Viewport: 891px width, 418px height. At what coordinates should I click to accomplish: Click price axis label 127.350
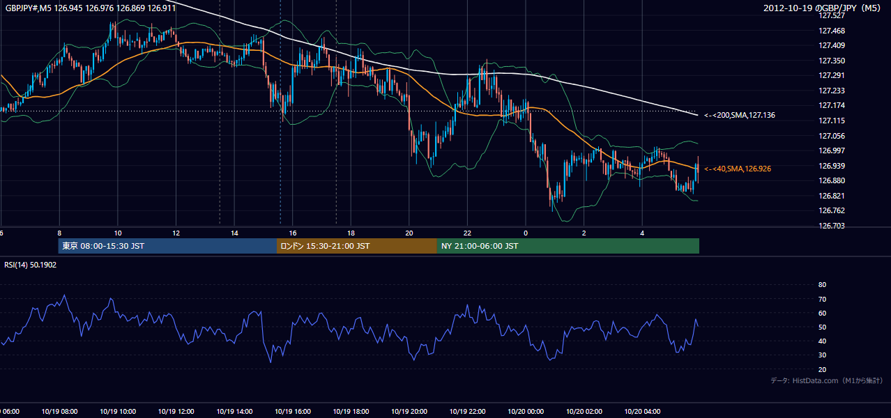click(832, 61)
